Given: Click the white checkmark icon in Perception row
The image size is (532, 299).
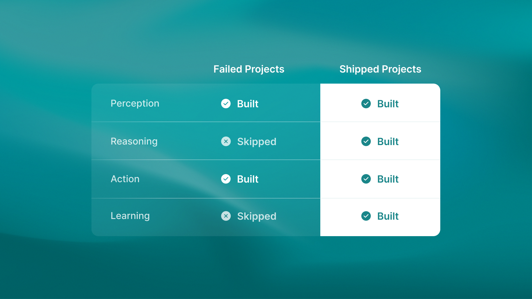Looking at the screenshot, I should [x=226, y=104].
